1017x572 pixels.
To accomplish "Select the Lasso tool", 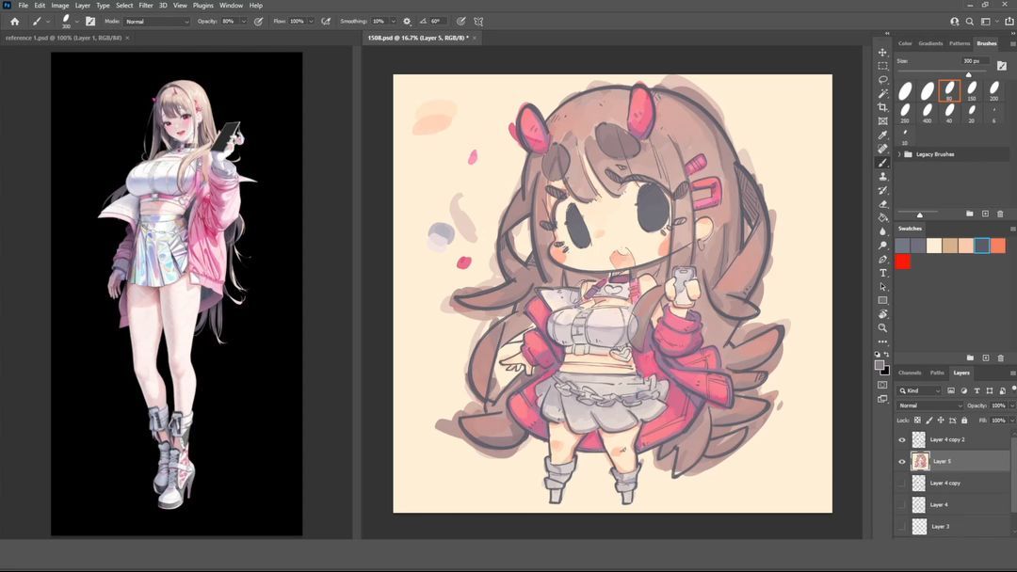I will [882, 80].
